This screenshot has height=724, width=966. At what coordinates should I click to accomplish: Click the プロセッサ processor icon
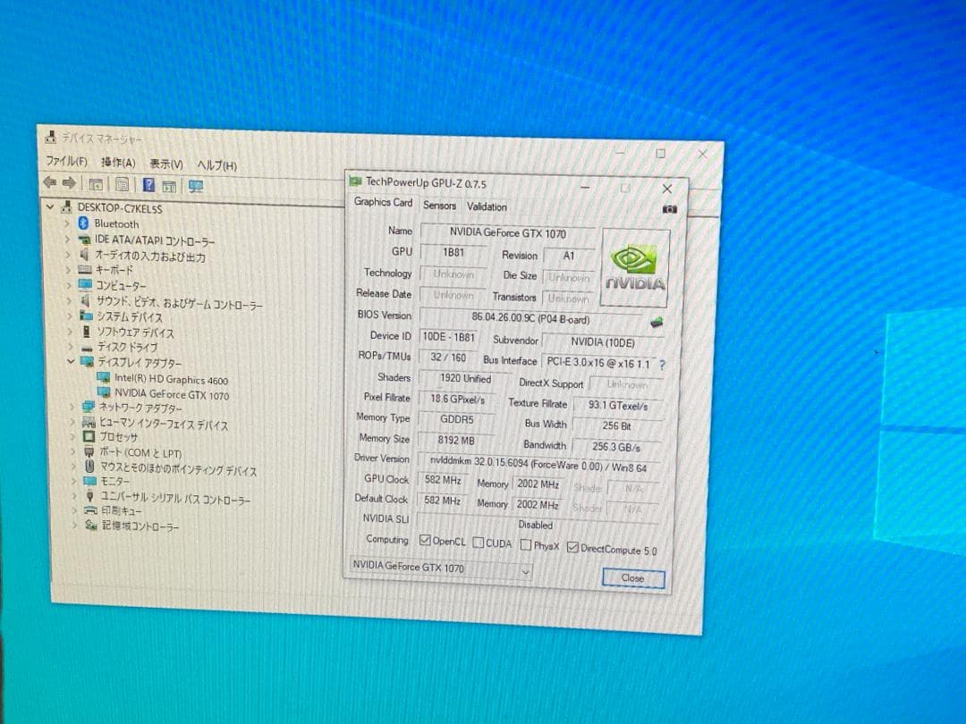tap(89, 436)
